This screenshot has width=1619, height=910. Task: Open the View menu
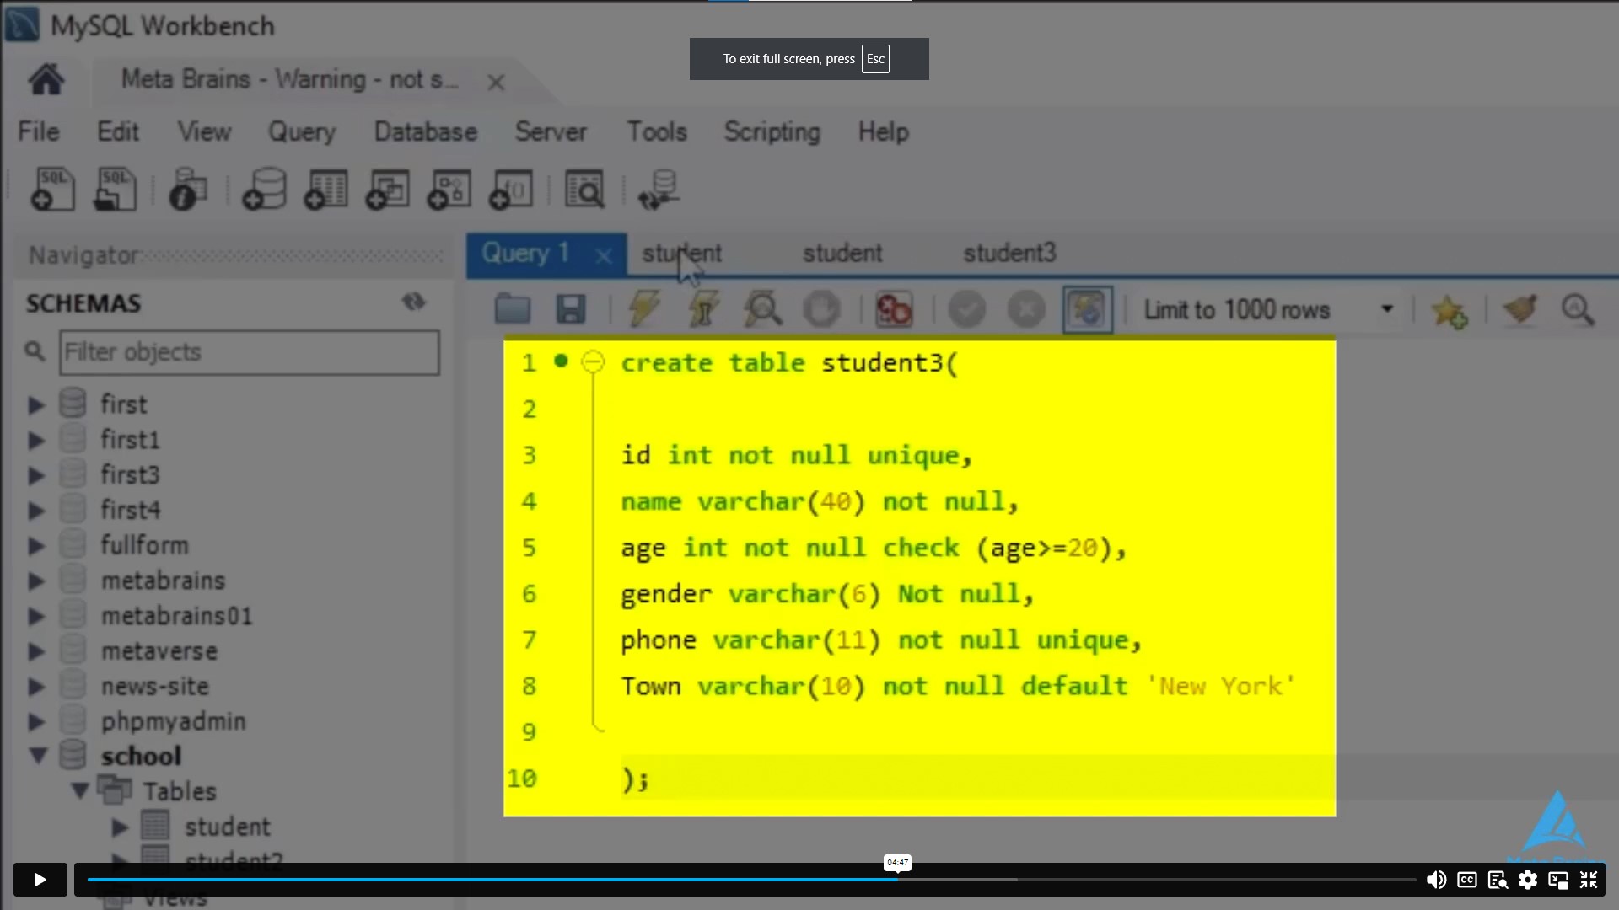pyautogui.click(x=204, y=131)
